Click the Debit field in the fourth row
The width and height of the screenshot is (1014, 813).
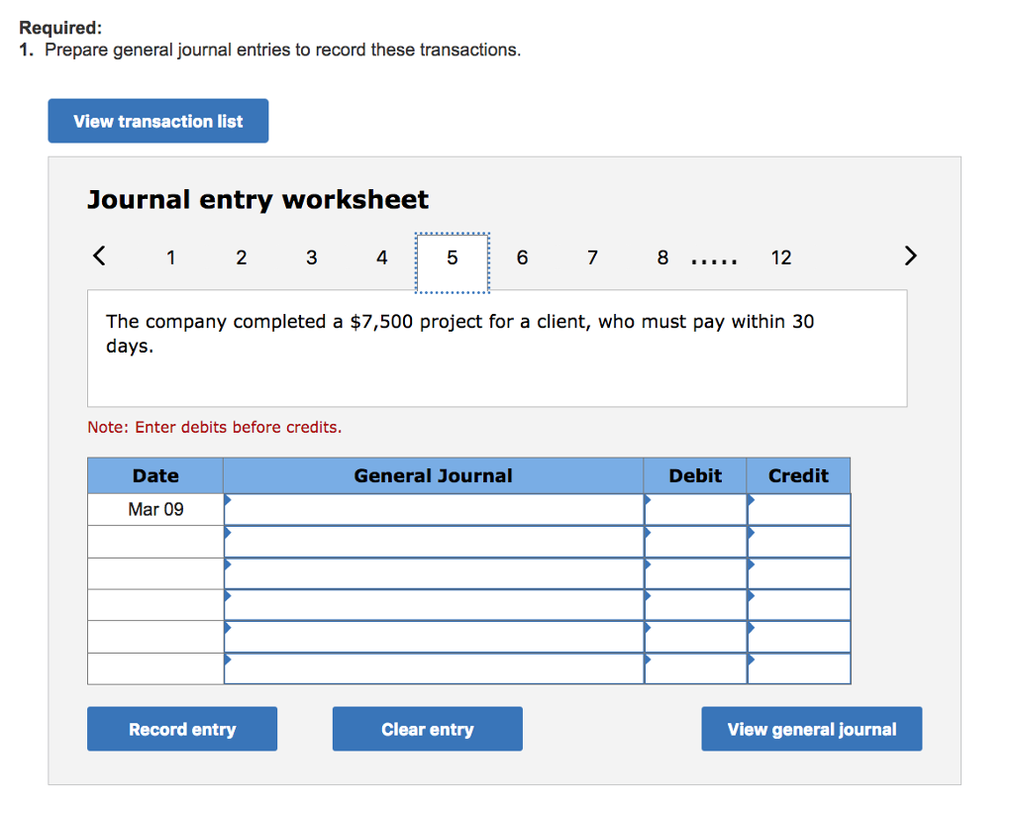tap(696, 605)
